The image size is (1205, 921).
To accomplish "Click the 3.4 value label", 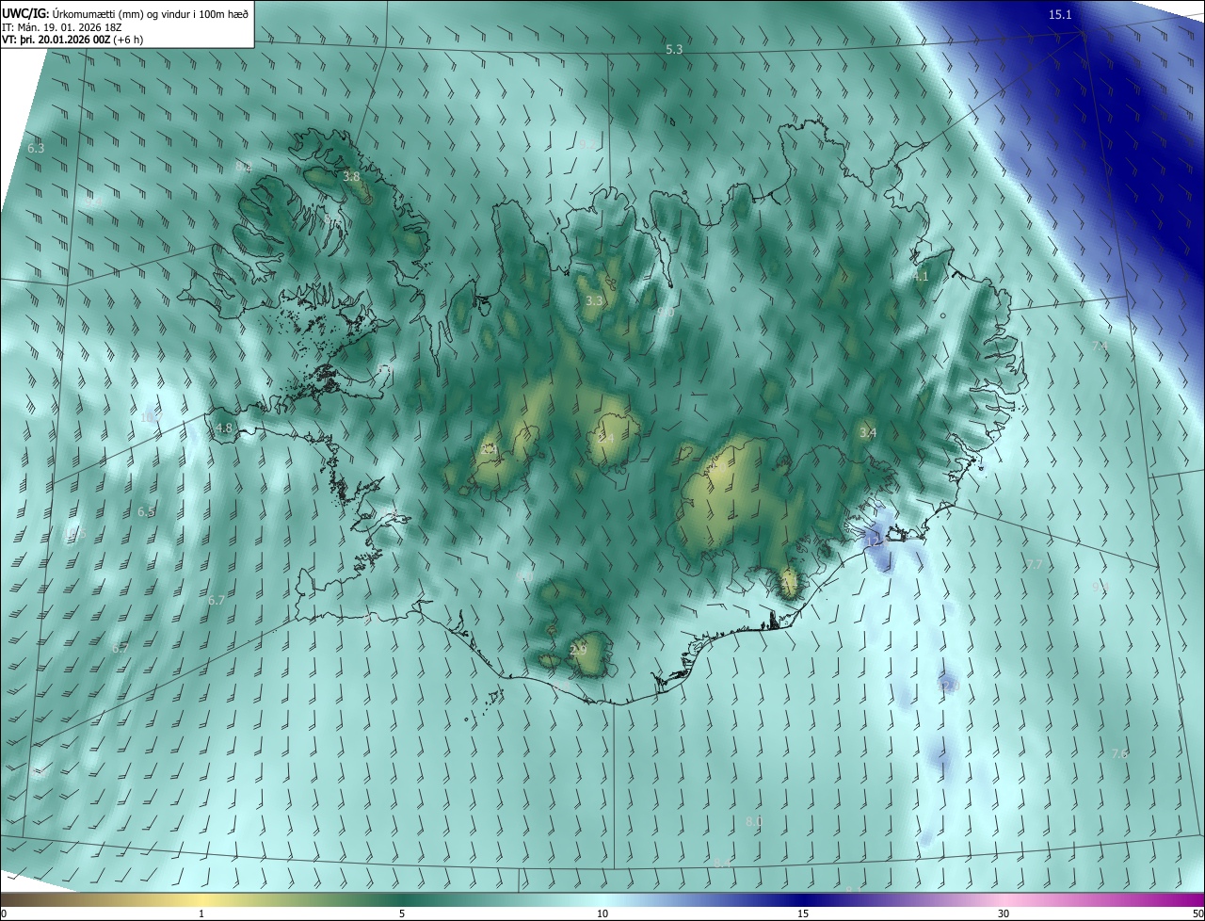I will [868, 433].
